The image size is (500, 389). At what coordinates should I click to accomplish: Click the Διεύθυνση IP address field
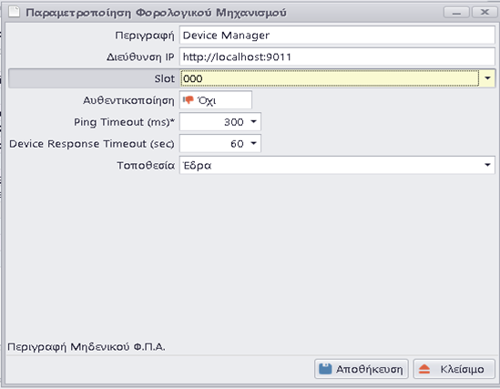click(337, 56)
